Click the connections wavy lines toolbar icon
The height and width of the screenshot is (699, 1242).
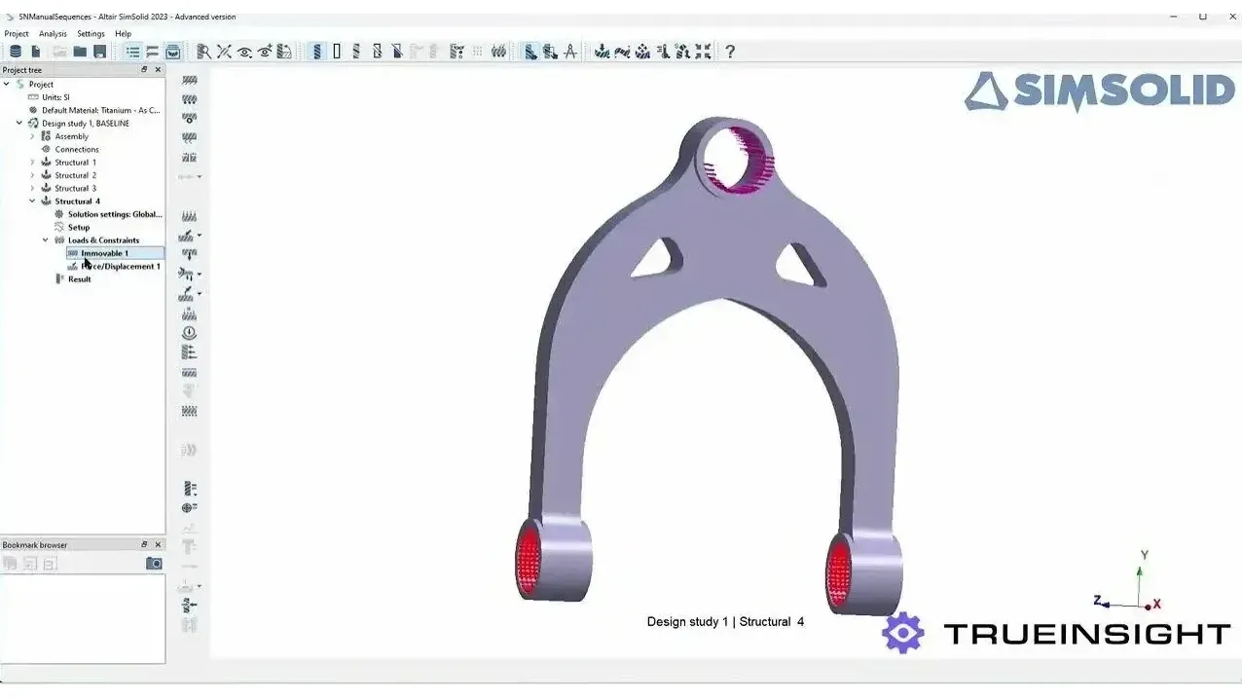pyautogui.click(x=498, y=52)
